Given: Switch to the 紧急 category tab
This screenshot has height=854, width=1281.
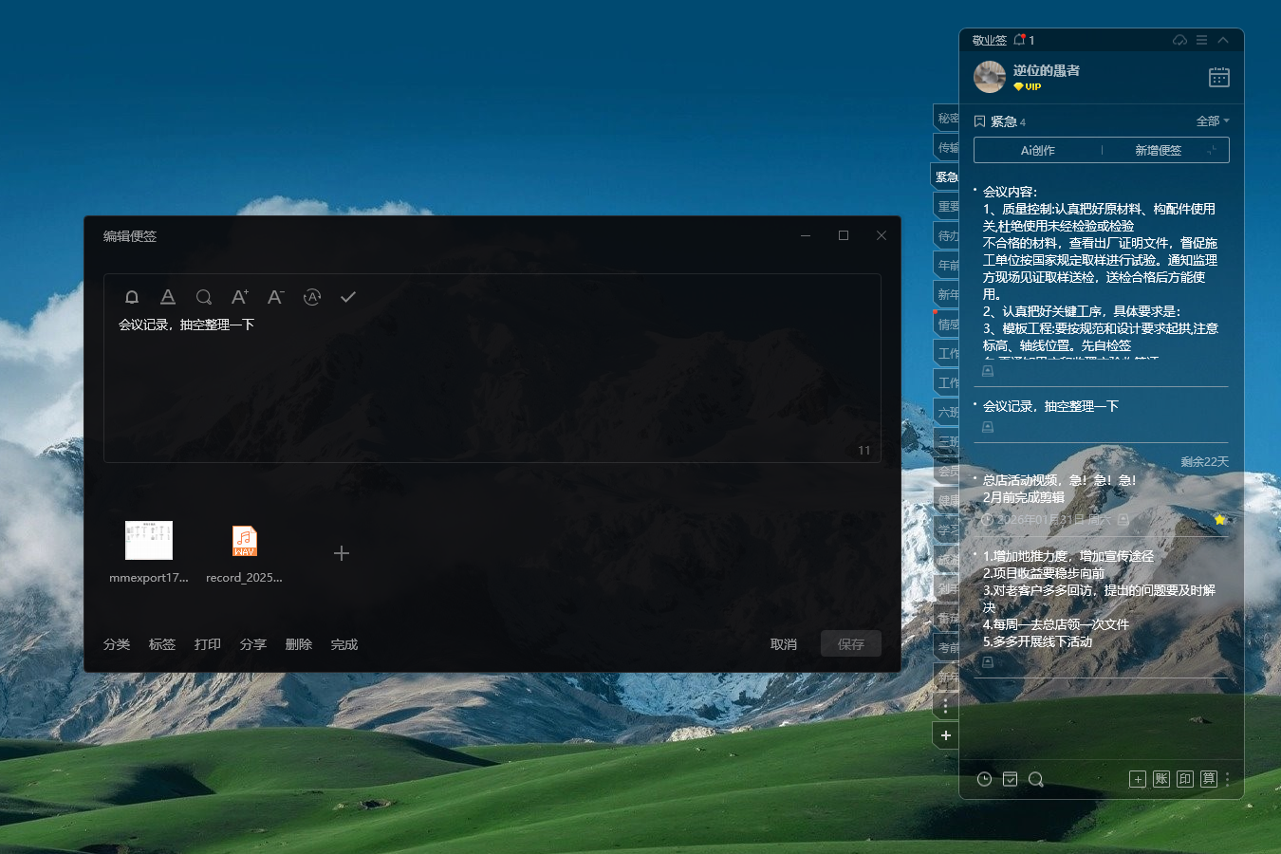Looking at the screenshot, I should click(946, 177).
